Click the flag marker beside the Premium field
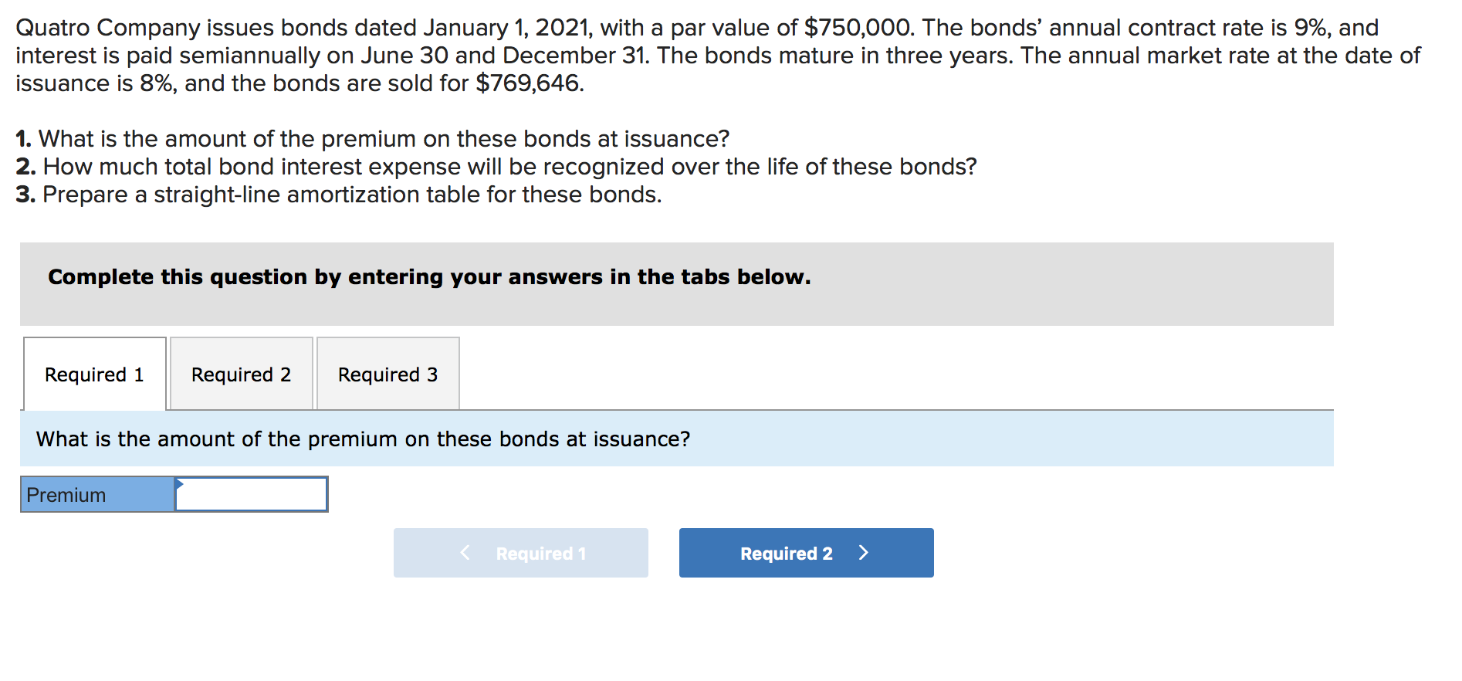This screenshot has height=681, width=1462. tap(179, 485)
